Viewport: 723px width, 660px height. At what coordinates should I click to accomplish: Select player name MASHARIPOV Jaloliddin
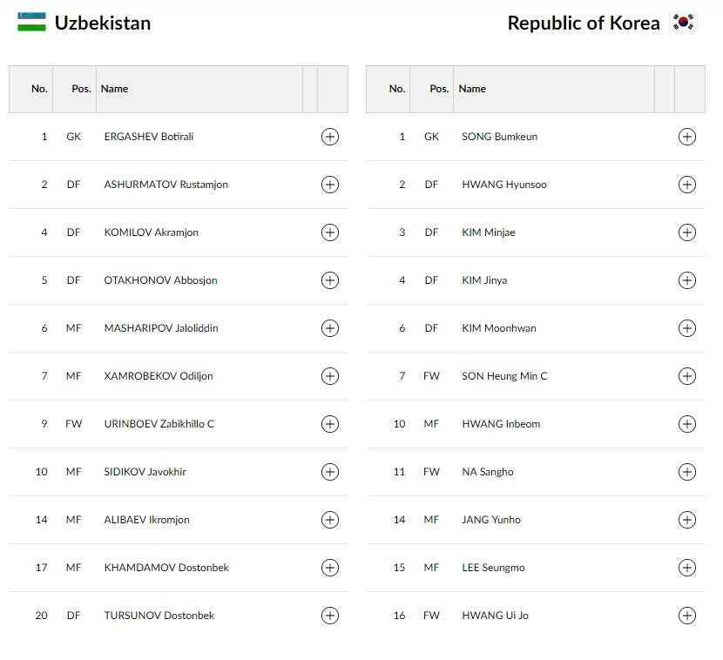point(161,328)
